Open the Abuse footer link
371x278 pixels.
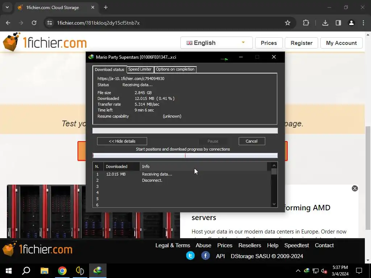[204, 245]
